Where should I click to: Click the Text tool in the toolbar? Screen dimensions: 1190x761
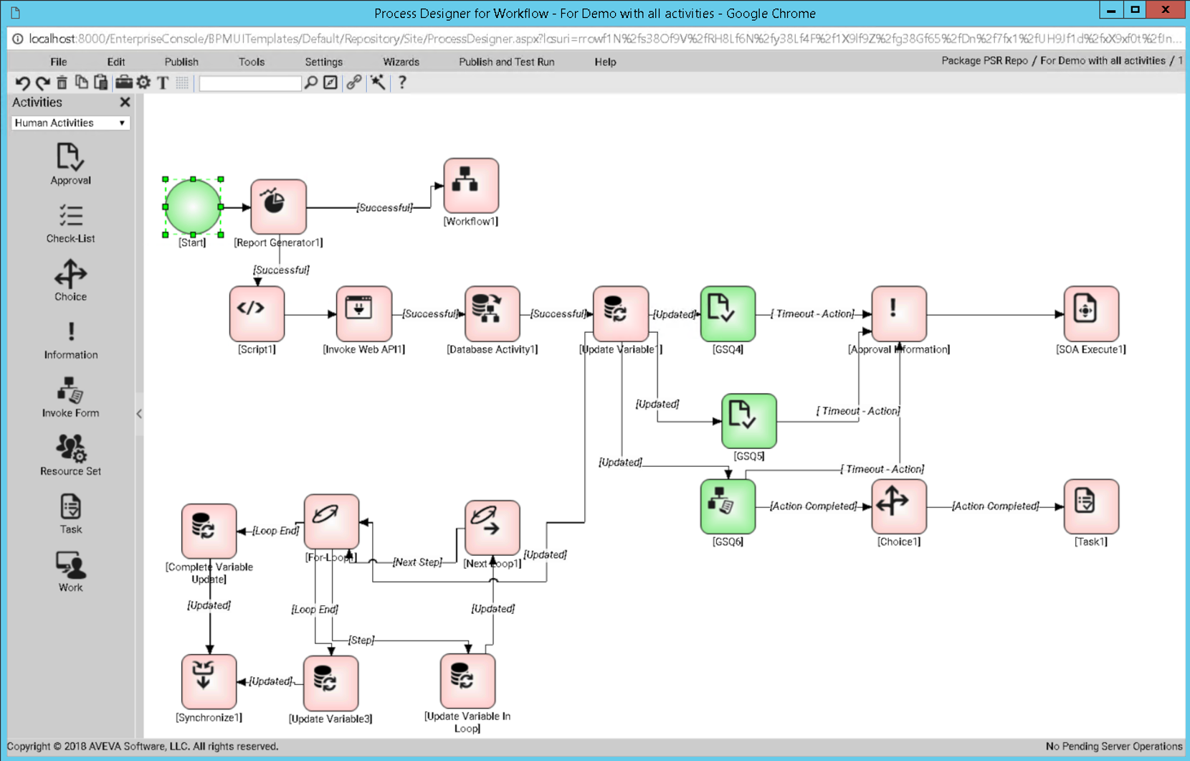coord(163,82)
